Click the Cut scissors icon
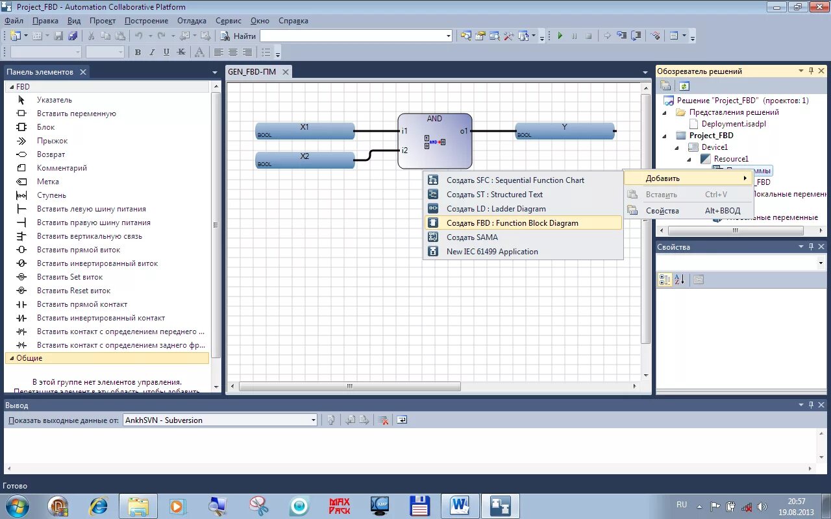This screenshot has height=519, width=831. coord(92,36)
